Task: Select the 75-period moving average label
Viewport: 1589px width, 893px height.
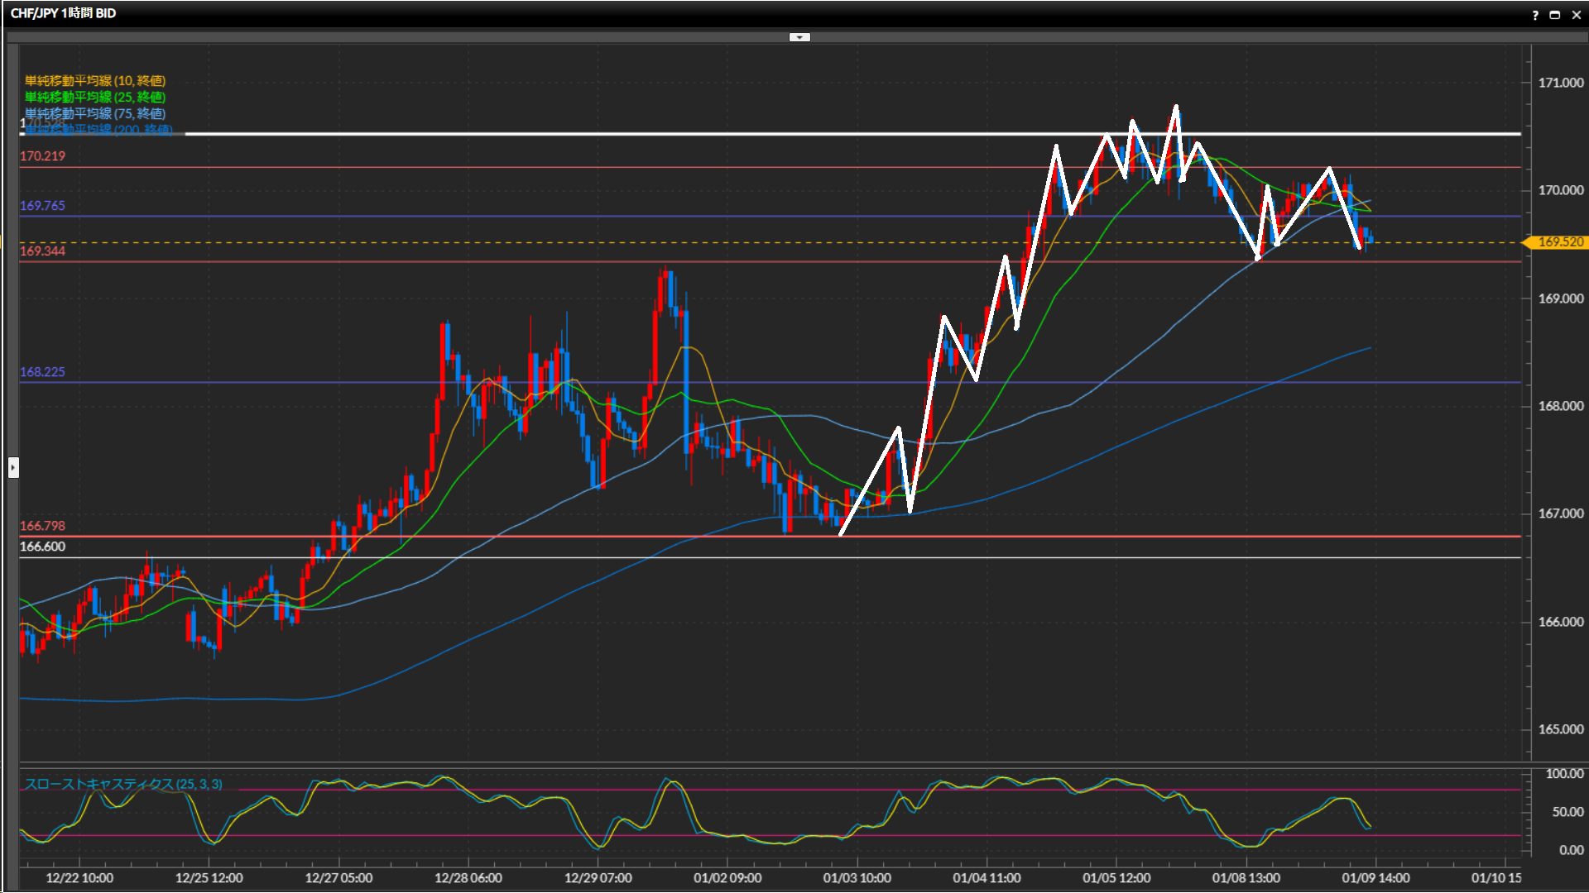Action: coord(95,113)
